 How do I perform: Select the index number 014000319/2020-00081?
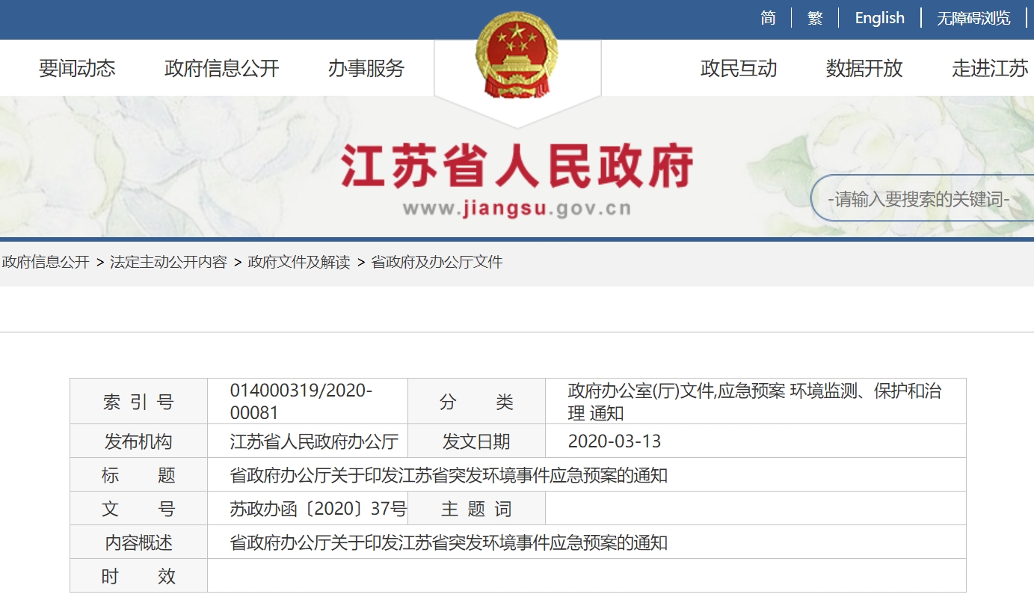click(x=301, y=401)
